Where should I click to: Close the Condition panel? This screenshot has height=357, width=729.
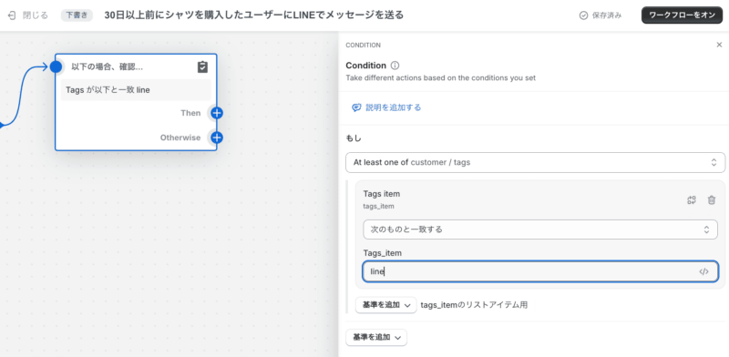point(719,46)
